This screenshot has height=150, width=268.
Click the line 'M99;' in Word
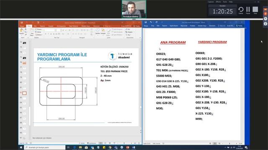click(199, 119)
